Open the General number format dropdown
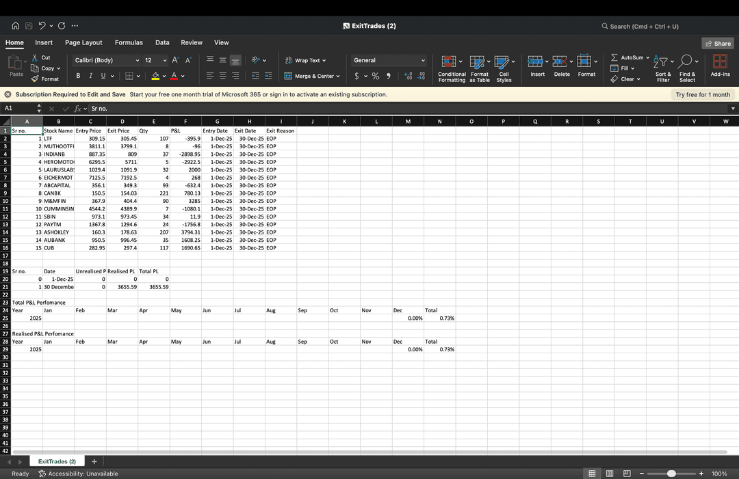The width and height of the screenshot is (739, 479). pyautogui.click(x=387, y=60)
